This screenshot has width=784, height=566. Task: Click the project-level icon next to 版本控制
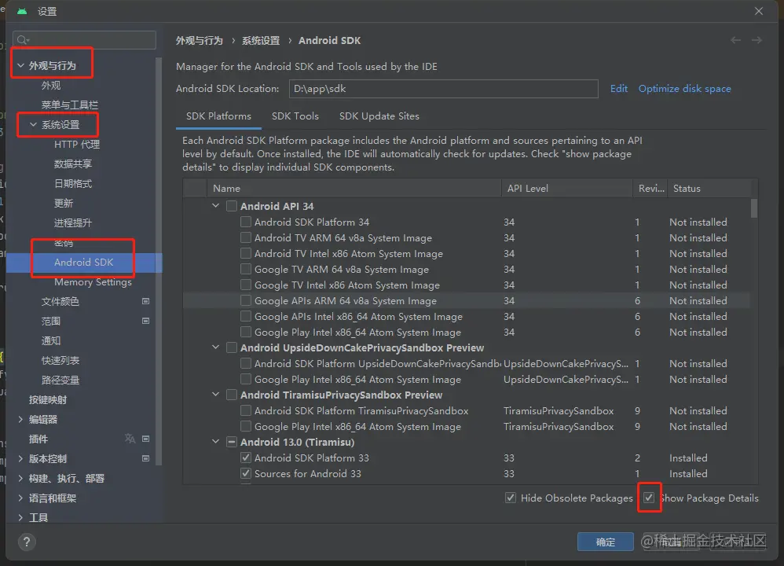145,458
